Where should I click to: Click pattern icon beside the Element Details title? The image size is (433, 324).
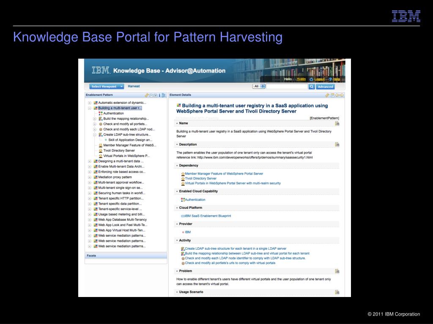pos(179,105)
